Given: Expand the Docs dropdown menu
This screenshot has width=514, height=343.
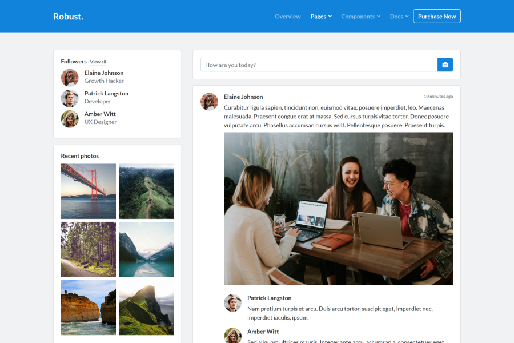Looking at the screenshot, I should click(399, 16).
